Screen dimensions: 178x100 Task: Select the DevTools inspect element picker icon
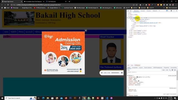coord(128,11)
